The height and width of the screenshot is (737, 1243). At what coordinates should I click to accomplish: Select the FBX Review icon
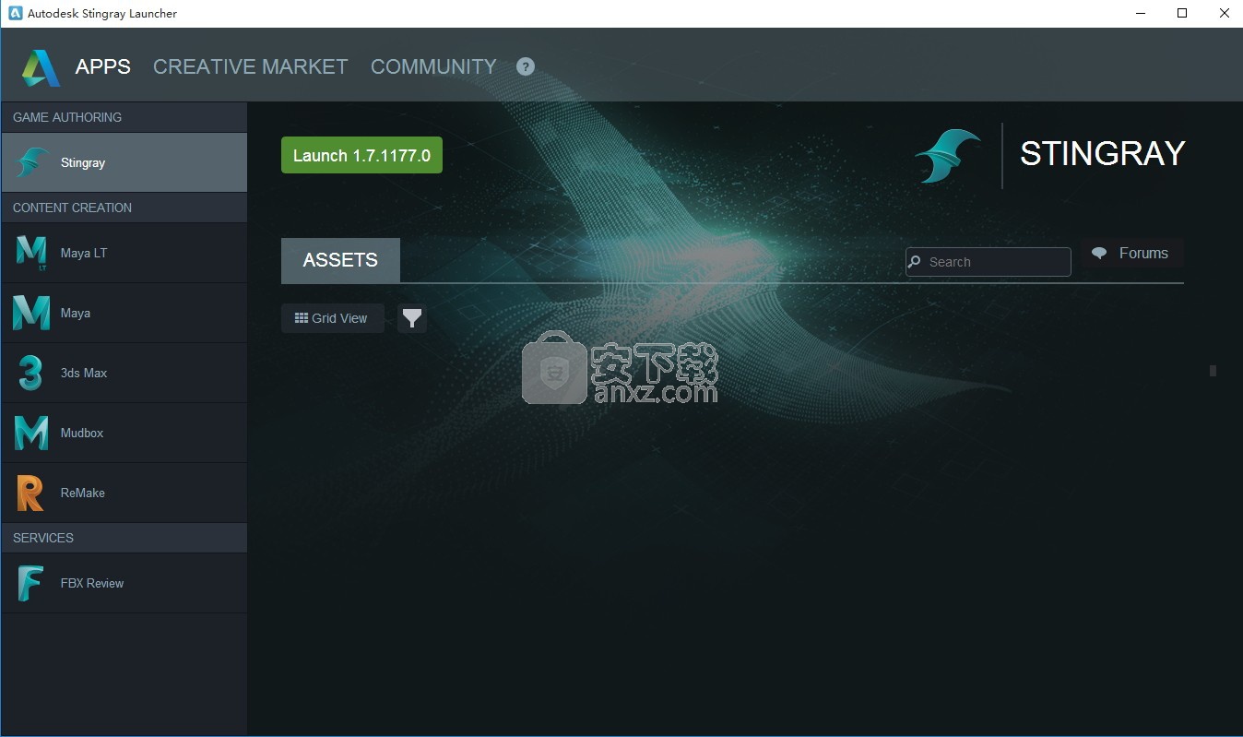click(x=30, y=583)
